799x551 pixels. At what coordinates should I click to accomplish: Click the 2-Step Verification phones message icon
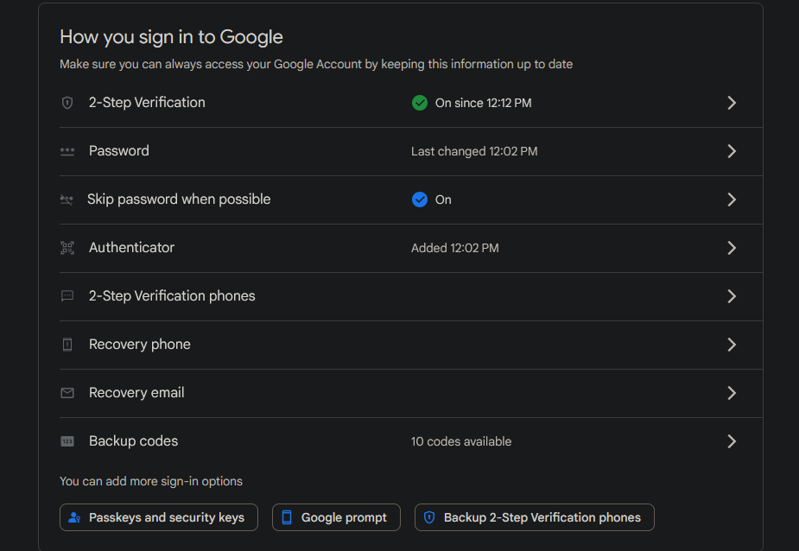tap(67, 296)
